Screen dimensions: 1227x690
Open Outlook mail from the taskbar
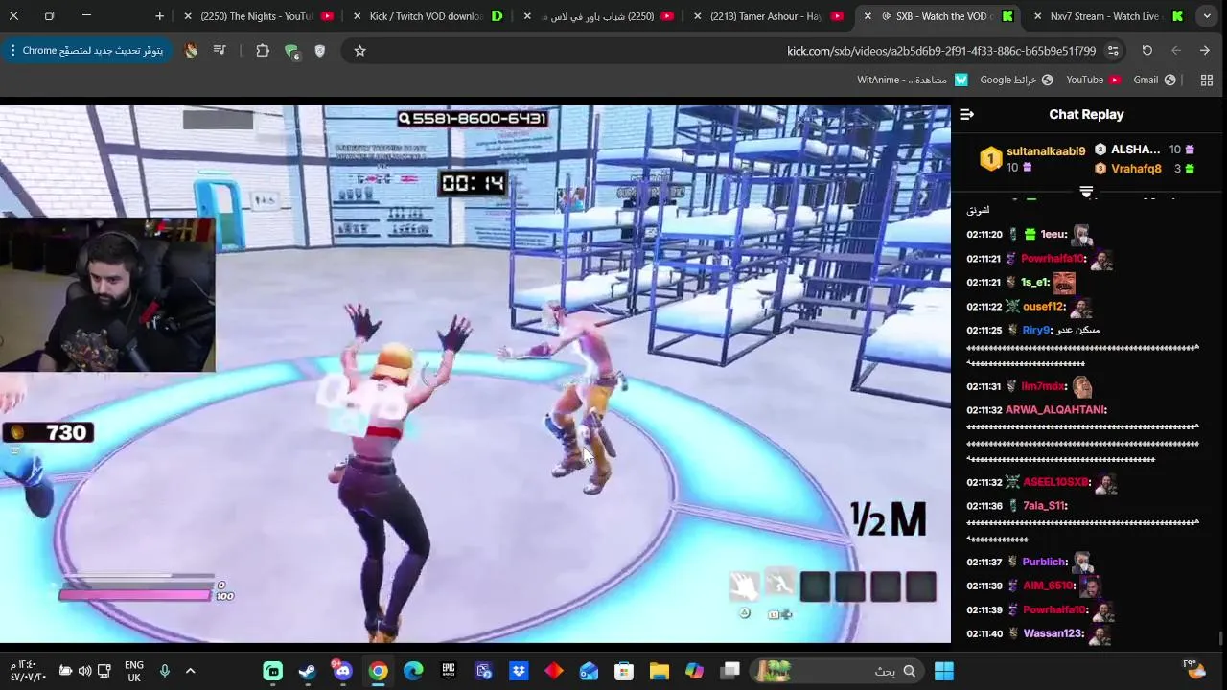(x=589, y=671)
